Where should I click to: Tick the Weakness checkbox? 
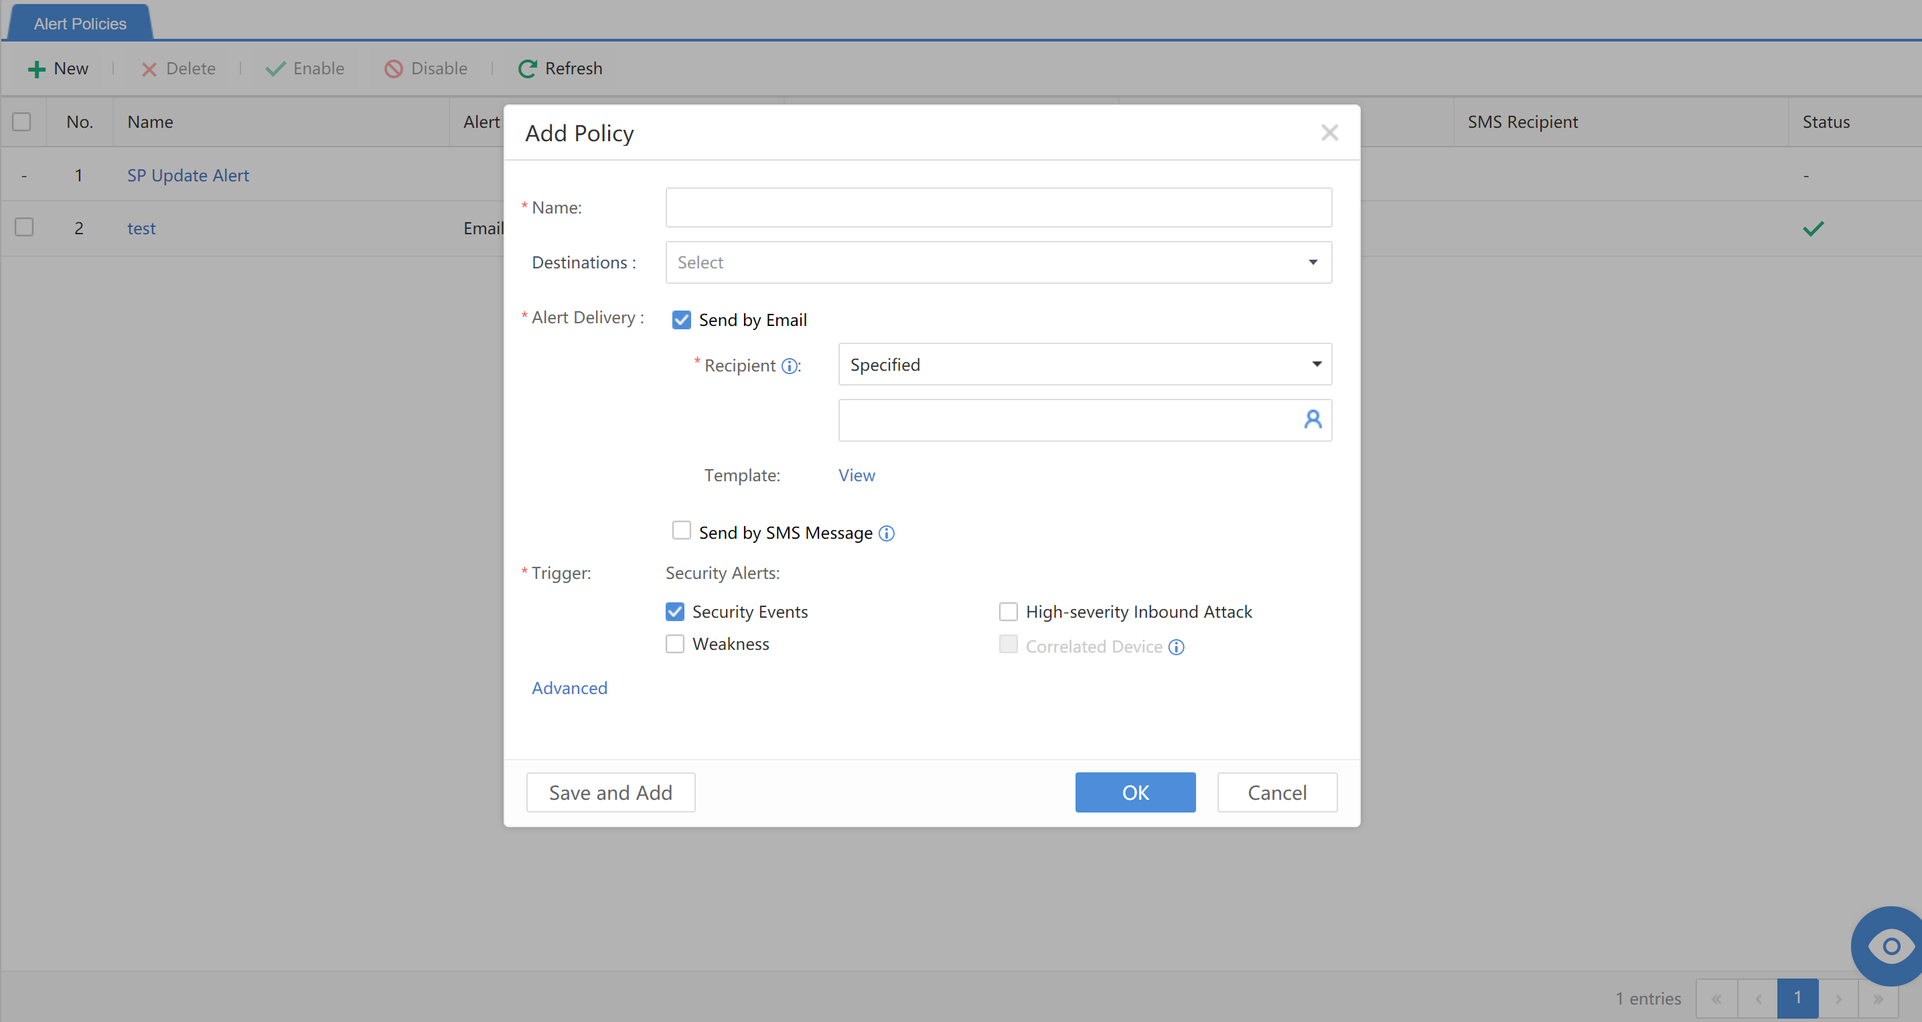coord(674,644)
